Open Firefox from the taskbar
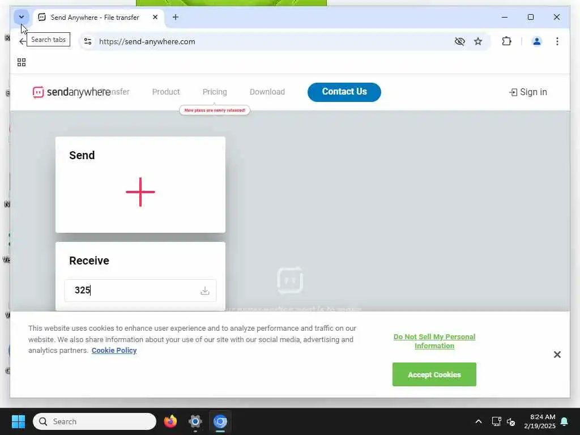Screen dimensions: 580x435 coord(170,421)
